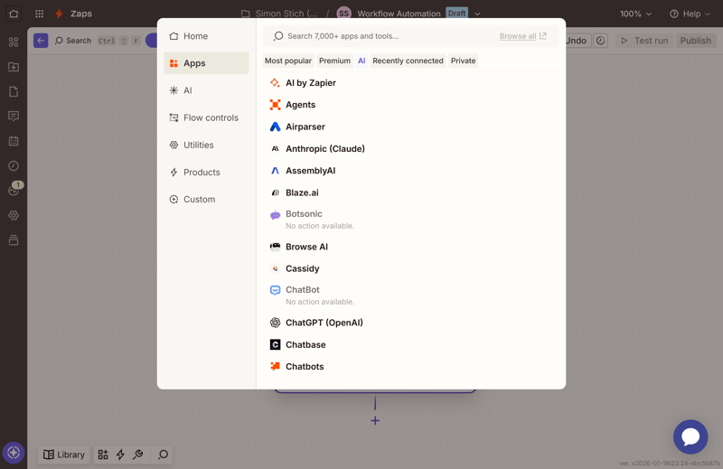Switch to the Recently connected tab
Screen dimensions: 723x469
(x=408, y=61)
